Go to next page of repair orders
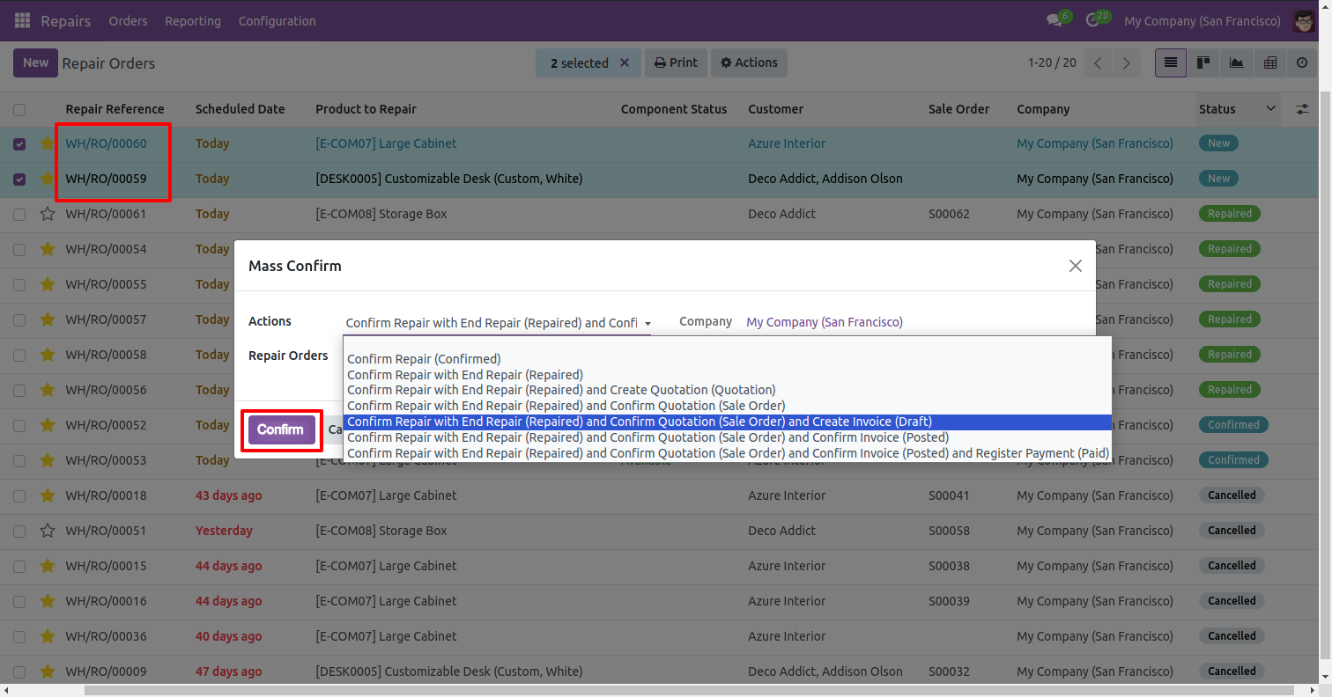The height and width of the screenshot is (697, 1332). coord(1126,63)
